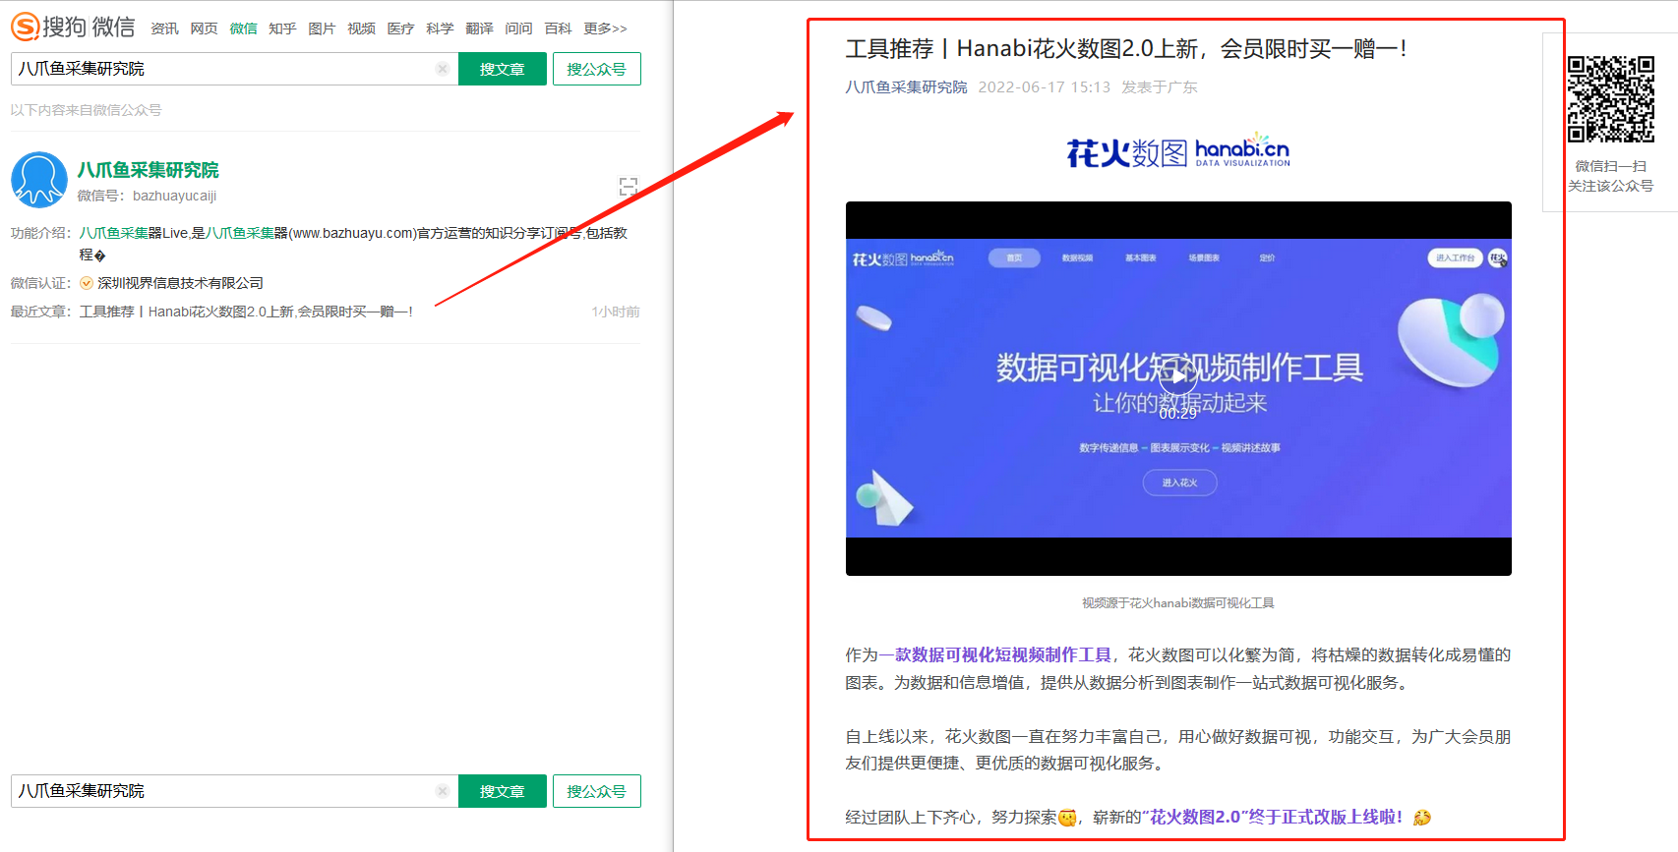Click the top 搜文章 button

tap(503, 69)
